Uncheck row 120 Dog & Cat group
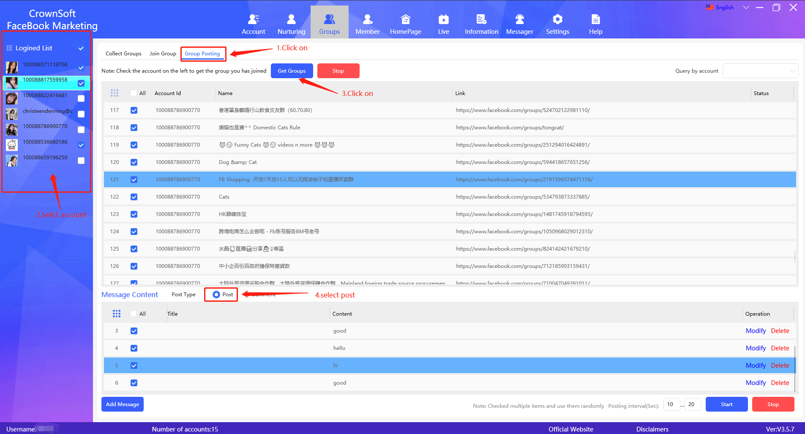Viewport: 805px width, 434px height. (x=134, y=162)
